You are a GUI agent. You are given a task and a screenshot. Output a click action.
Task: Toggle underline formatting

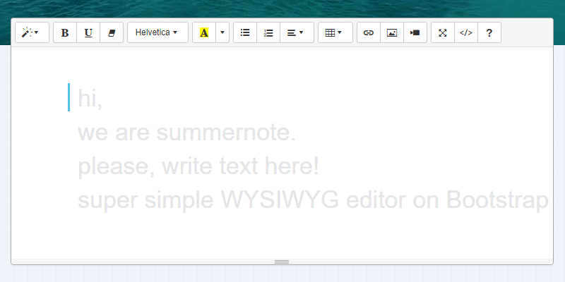pos(88,32)
